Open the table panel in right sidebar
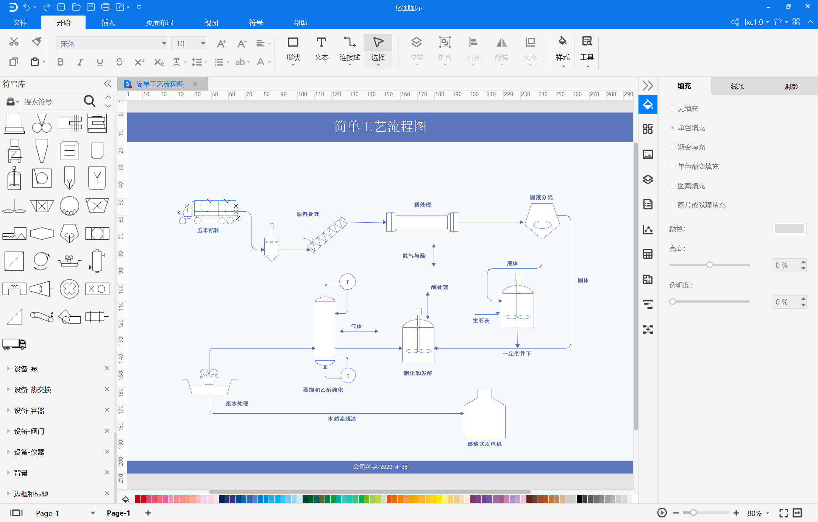818x522 pixels. click(648, 254)
